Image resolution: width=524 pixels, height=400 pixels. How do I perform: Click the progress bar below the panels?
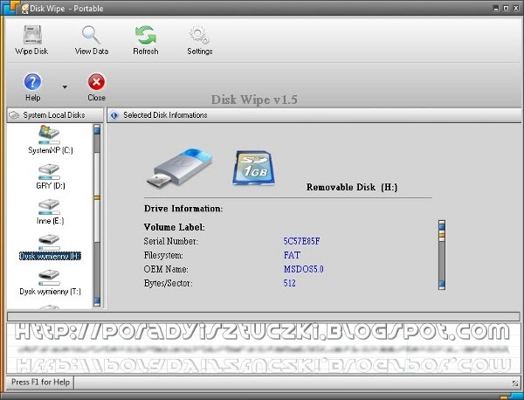click(264, 316)
